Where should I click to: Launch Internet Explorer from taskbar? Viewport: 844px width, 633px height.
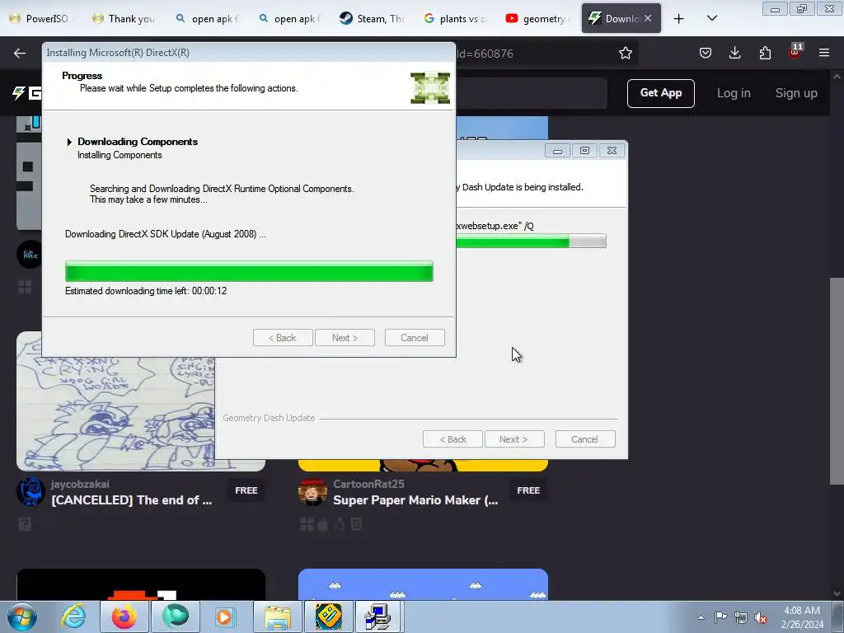point(73,617)
